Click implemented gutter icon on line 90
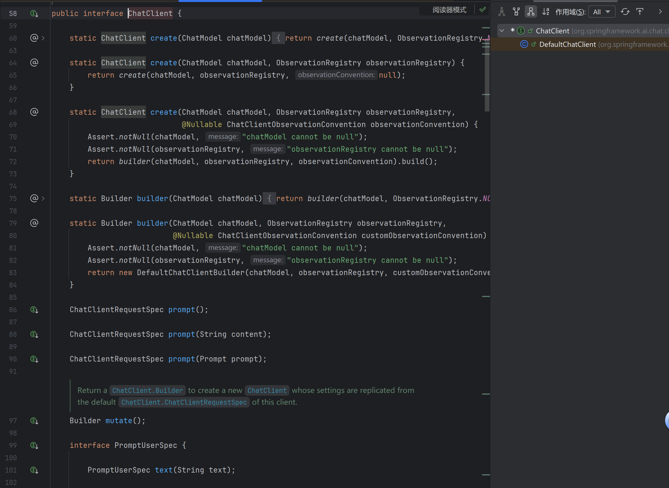669x488 pixels. pyautogui.click(x=34, y=359)
